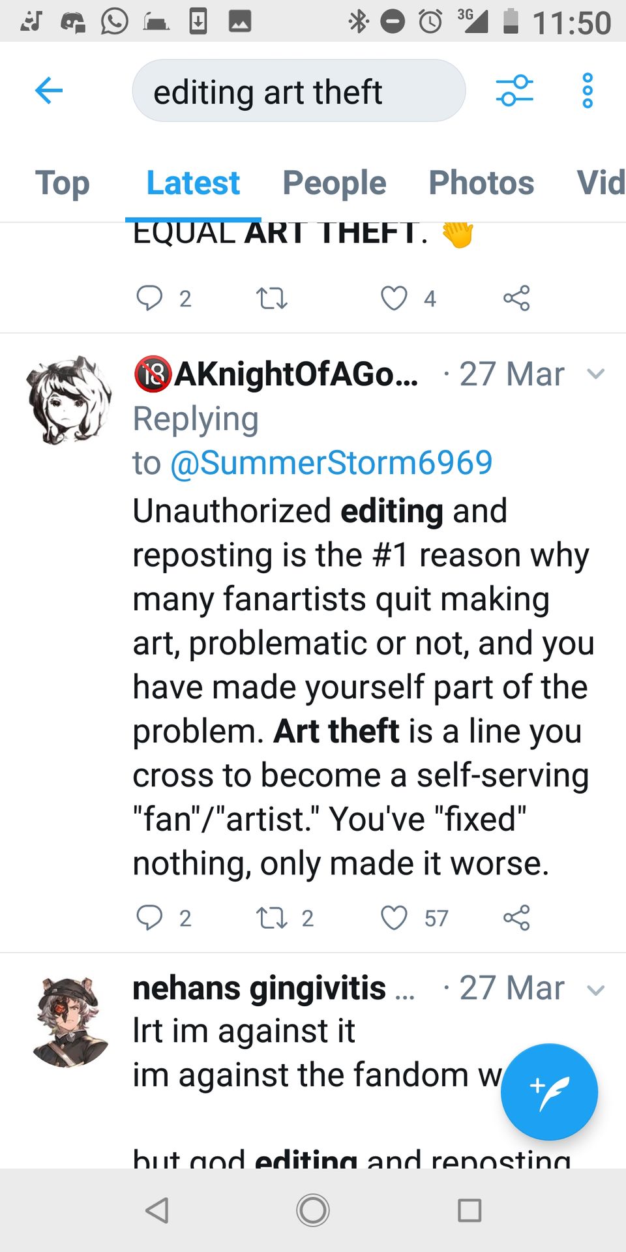626x1252 pixels.
Task: Retweet the top ART THEFT tweet
Action: [x=271, y=299]
